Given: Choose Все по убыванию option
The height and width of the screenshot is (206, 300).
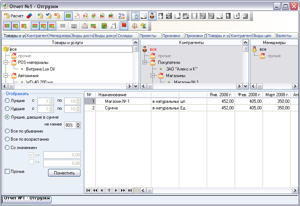Looking at the screenshot, I should click(x=7, y=131).
